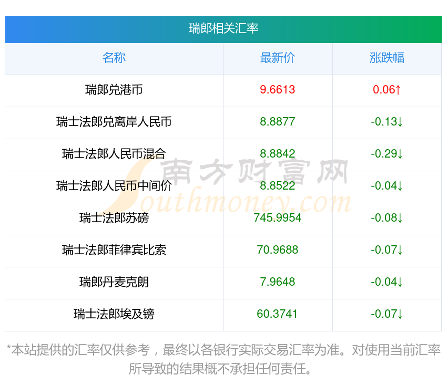
Task: Select 瑞士法郎埃及镑 row name
Action: pyautogui.click(x=114, y=314)
